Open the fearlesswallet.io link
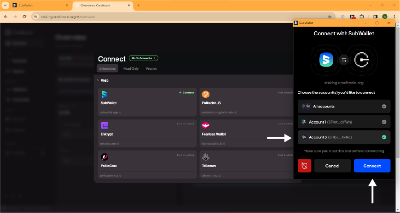400x213 pixels. pos(213,144)
